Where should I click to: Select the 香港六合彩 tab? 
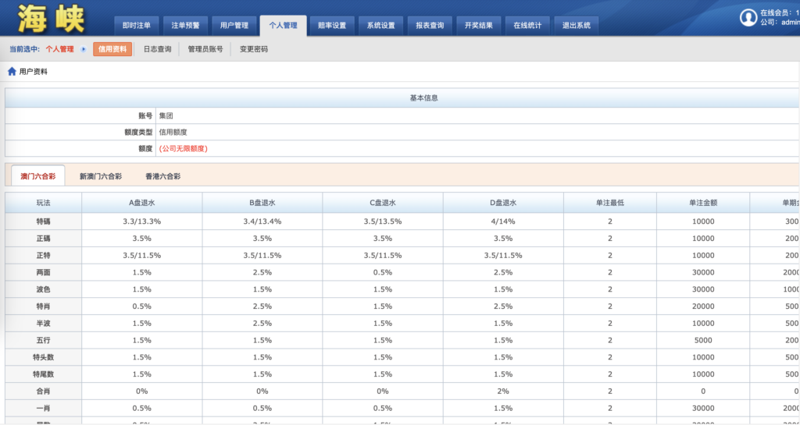(162, 177)
